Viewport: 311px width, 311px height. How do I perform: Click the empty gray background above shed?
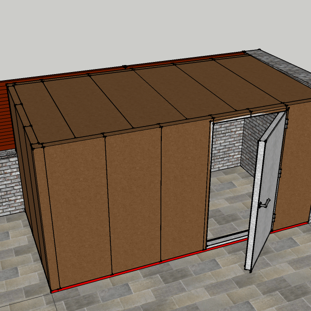(151, 25)
